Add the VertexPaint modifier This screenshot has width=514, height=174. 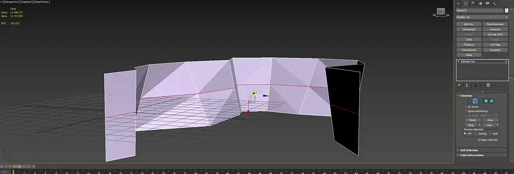pyautogui.click(x=469, y=29)
